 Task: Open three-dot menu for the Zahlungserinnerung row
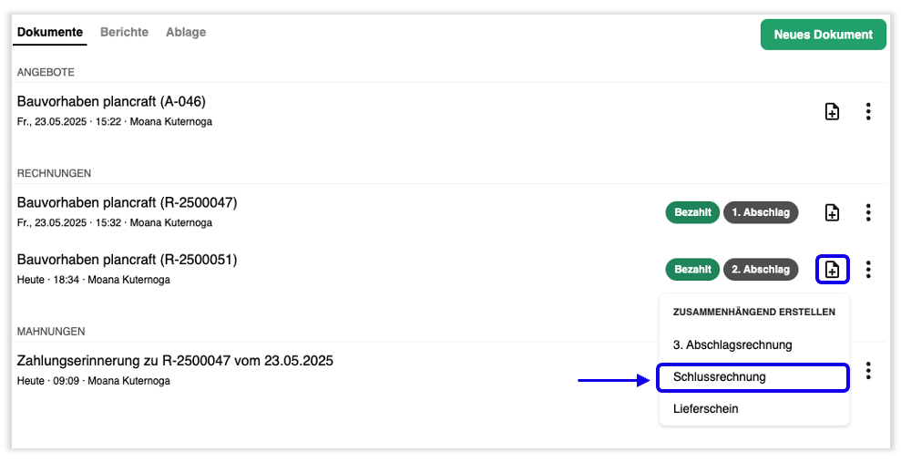[868, 371]
